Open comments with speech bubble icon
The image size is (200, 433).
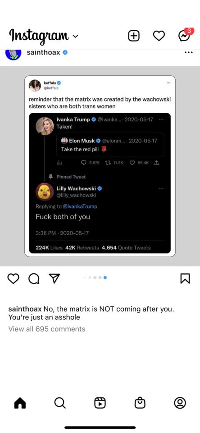coord(34,279)
